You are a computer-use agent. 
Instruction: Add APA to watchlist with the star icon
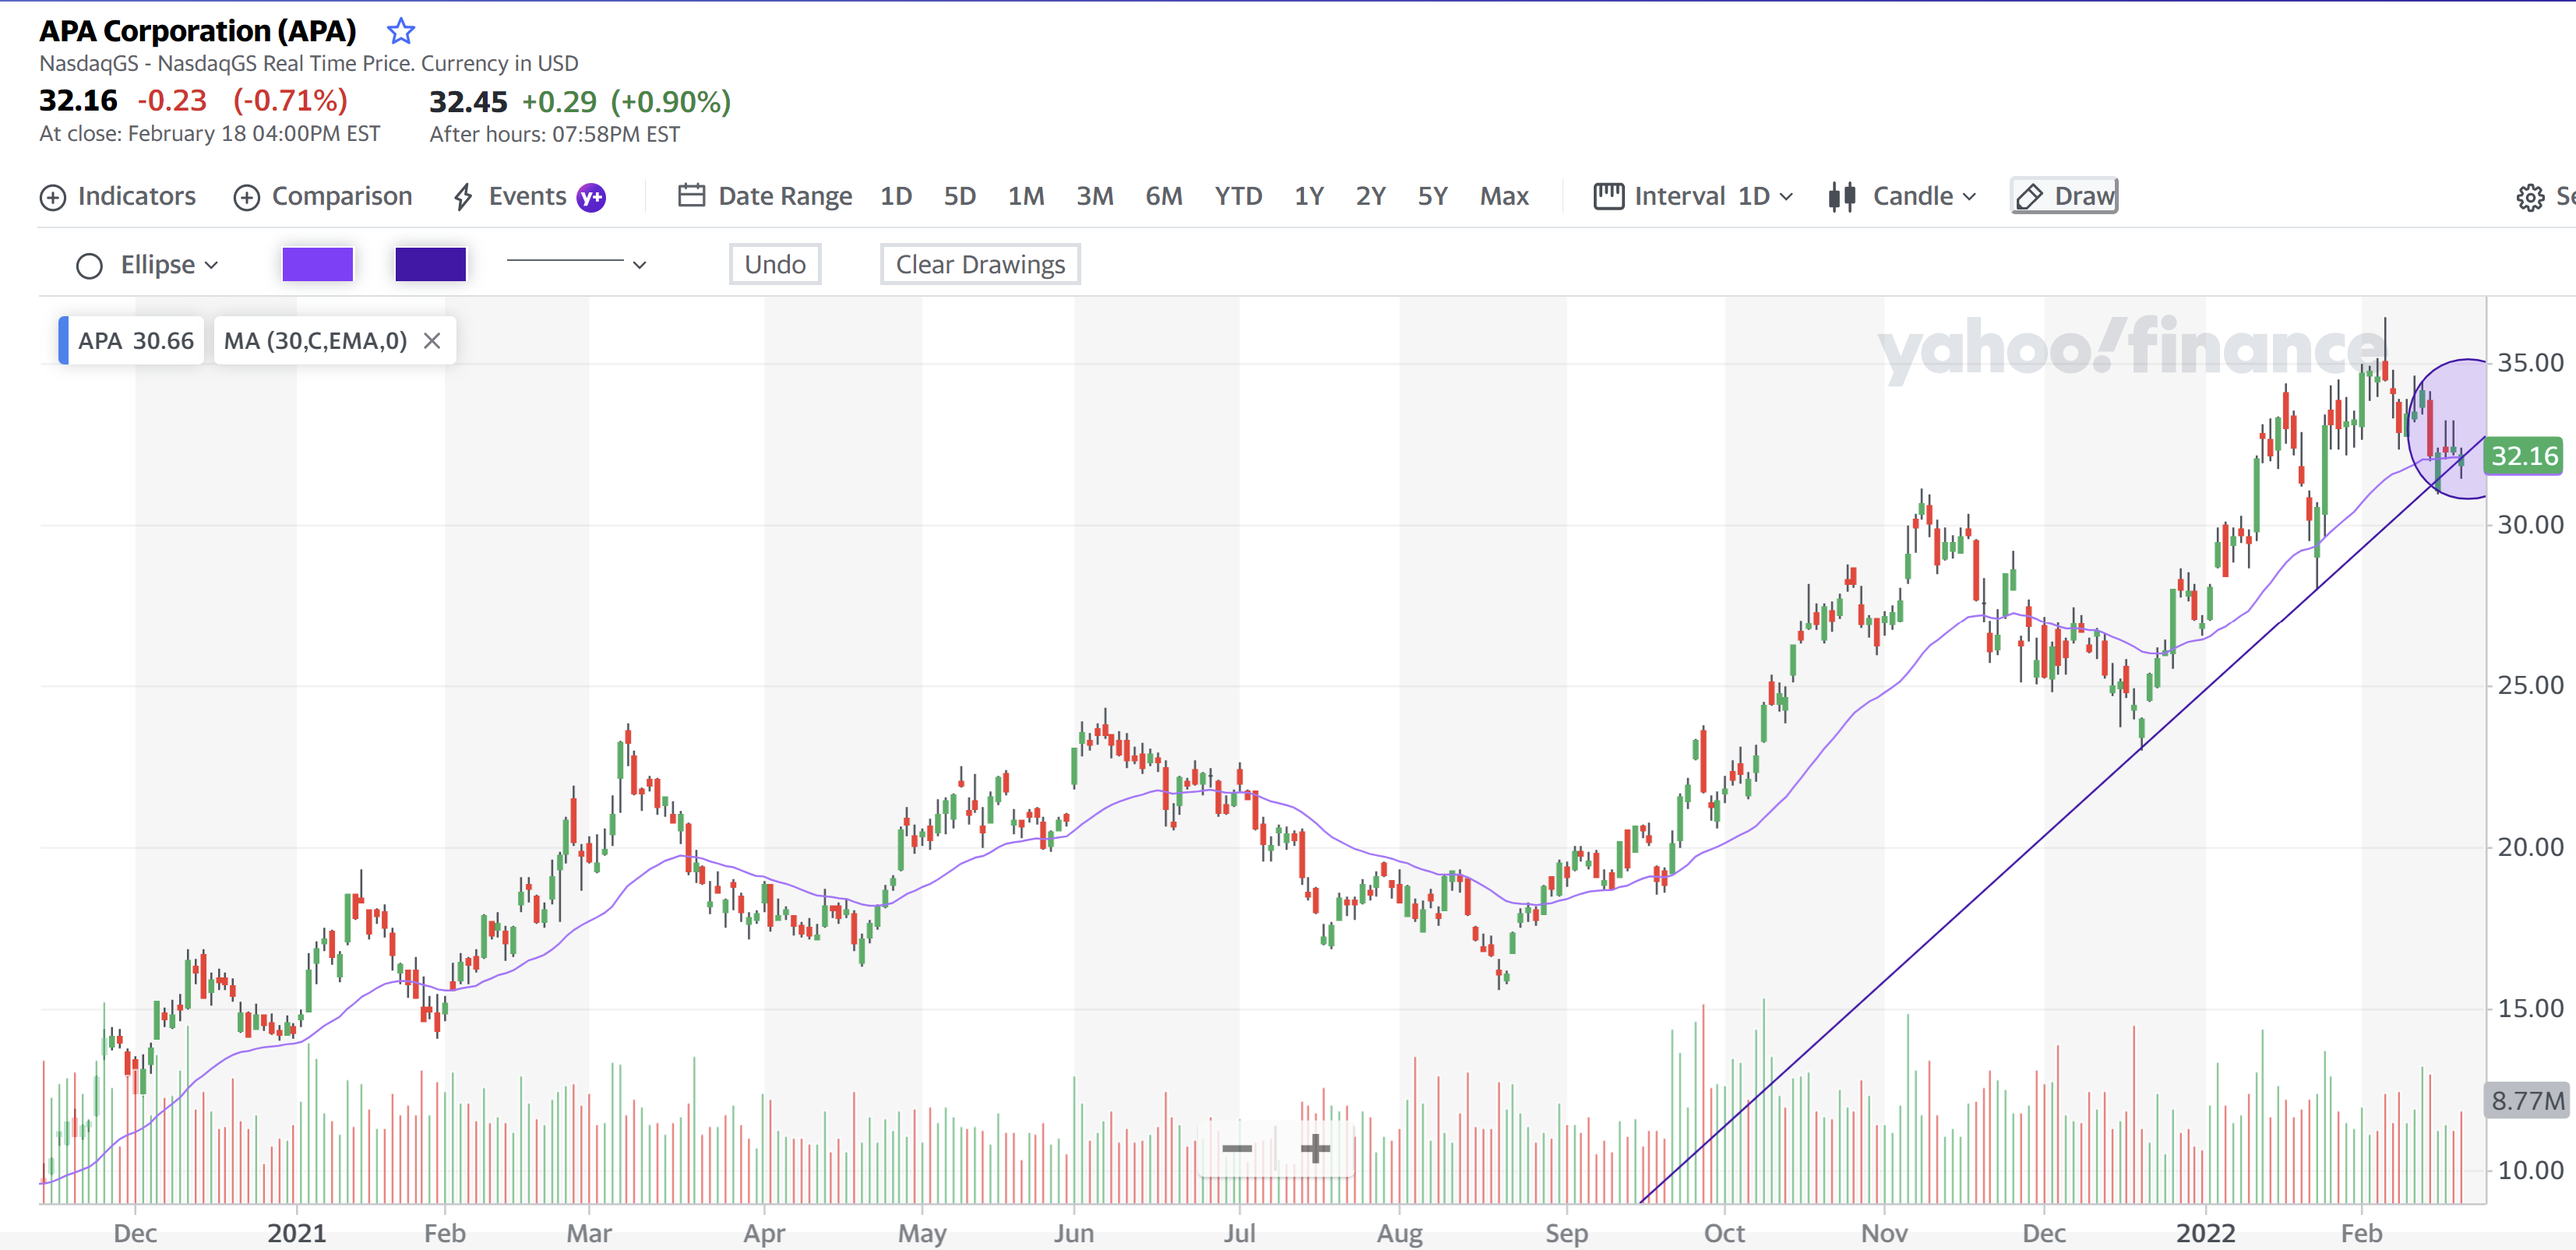(401, 31)
